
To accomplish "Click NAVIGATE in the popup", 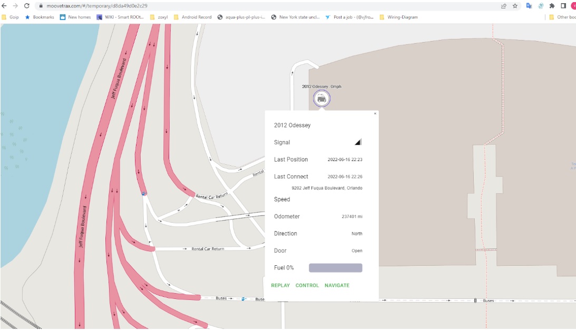I will click(337, 285).
